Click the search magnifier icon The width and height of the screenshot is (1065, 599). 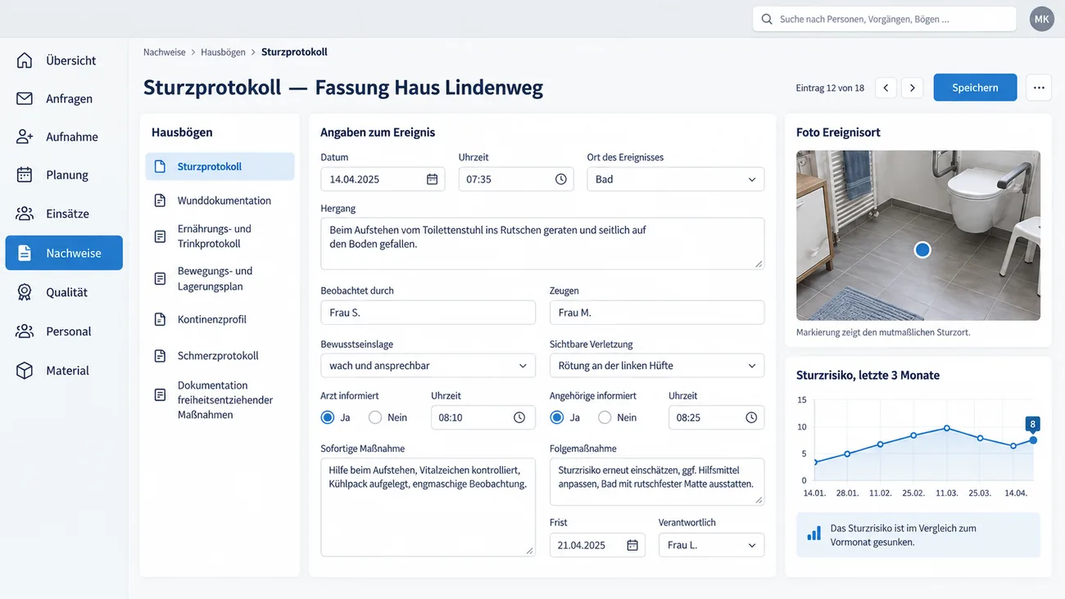[767, 19]
